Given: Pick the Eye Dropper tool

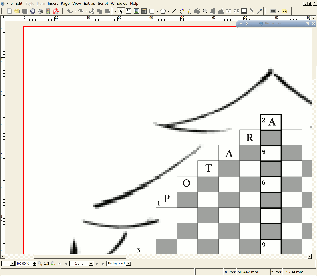Looking at the screenshot, I should click(260, 11).
